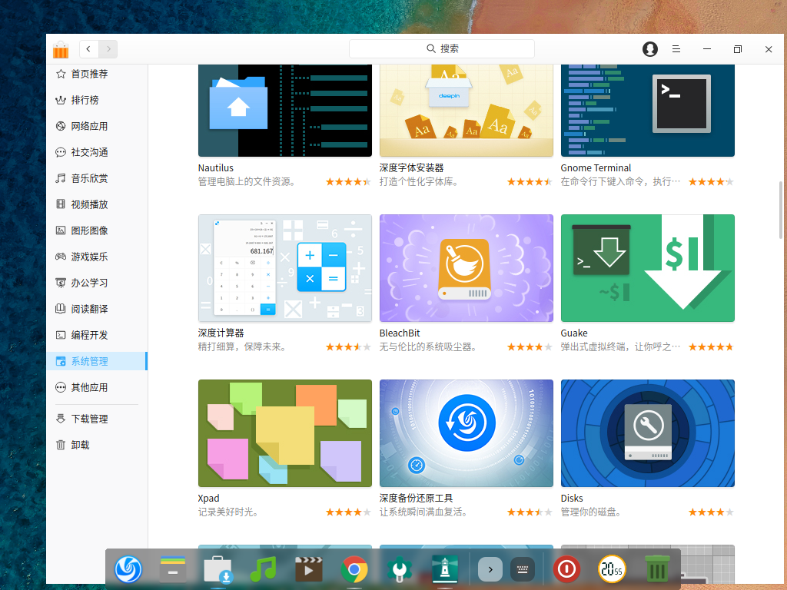Image resolution: width=787 pixels, height=590 pixels.
Task: Launch the music player from dock
Action: click(263, 569)
